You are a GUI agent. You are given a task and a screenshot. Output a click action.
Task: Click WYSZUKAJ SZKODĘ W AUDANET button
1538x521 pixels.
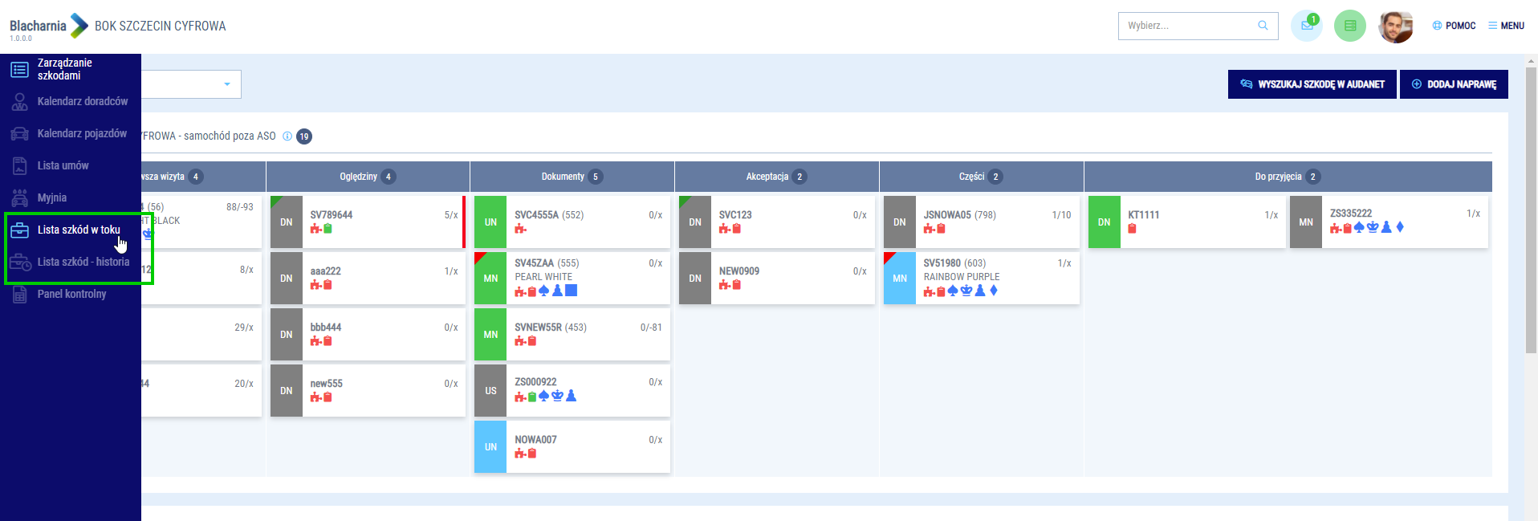tap(1312, 84)
